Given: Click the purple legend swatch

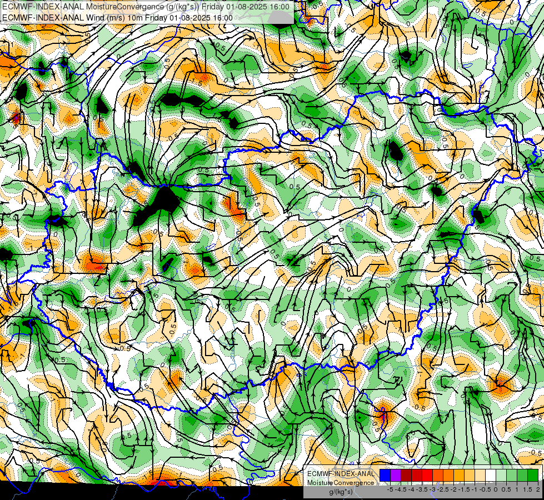Looking at the screenshot, I should pyautogui.click(x=396, y=475).
